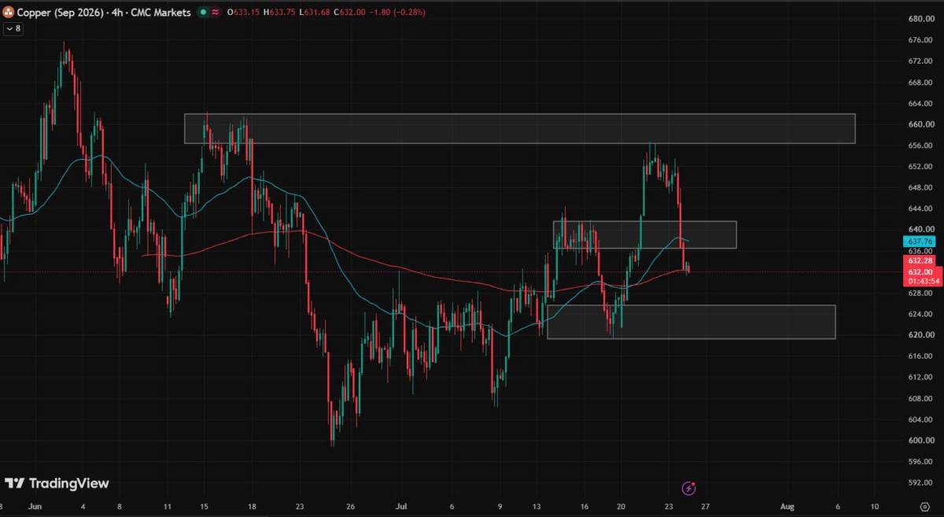Click the Copper symbol logo icon
This screenshot has height=517, width=944.
pos(9,13)
